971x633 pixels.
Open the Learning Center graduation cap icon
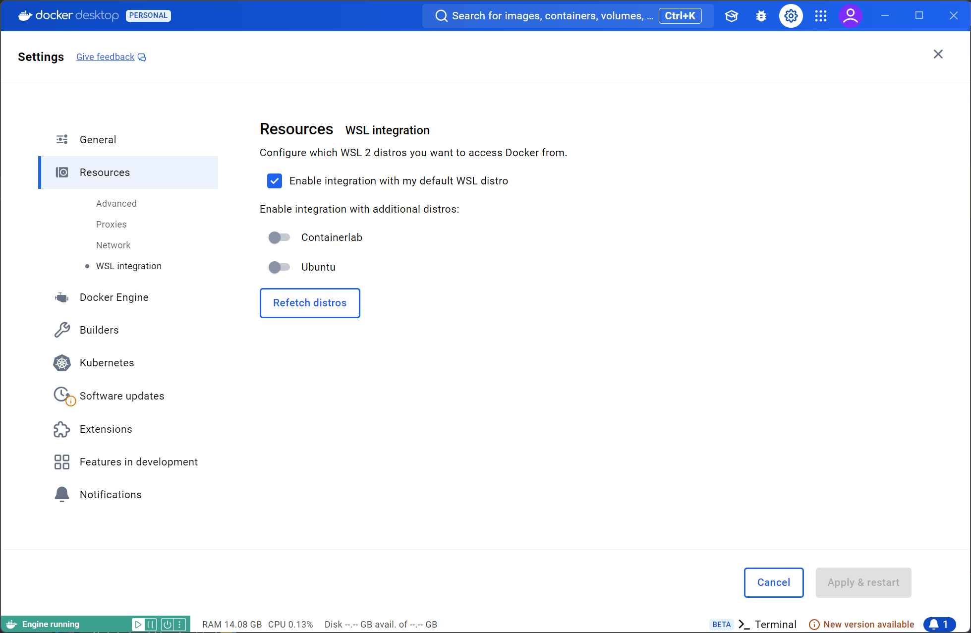731,16
